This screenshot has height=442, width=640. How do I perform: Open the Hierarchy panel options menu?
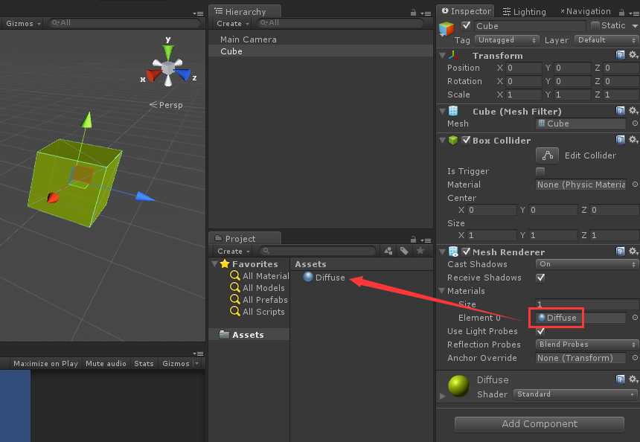point(426,13)
